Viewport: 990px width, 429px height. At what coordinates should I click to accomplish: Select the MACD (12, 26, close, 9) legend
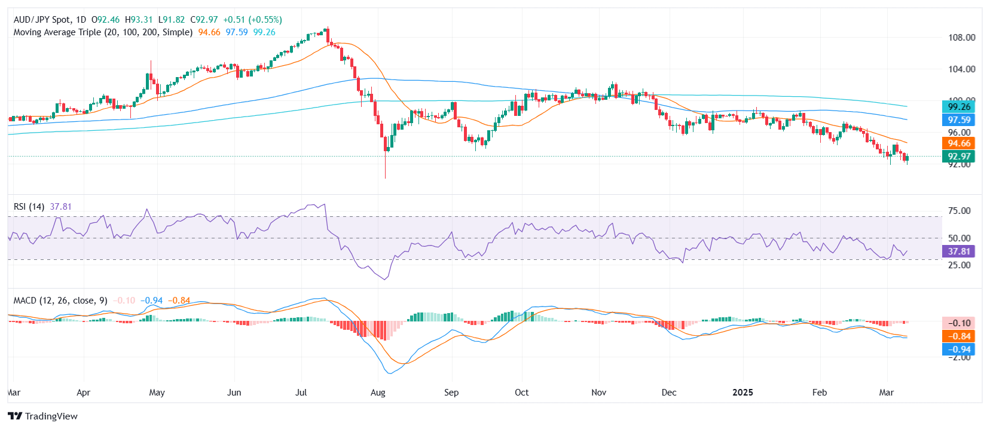point(60,301)
